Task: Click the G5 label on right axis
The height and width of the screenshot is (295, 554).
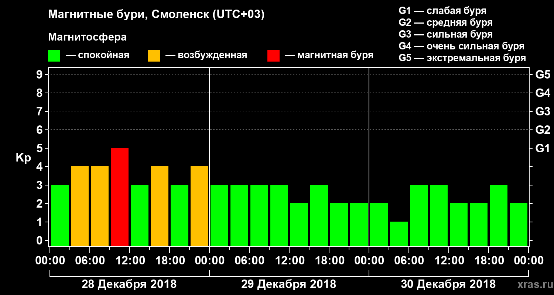Action: coord(543,75)
